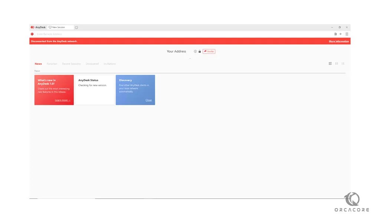Image resolution: width=380 pixels, height=223 pixels.
Task: Open the AnyDesk main menu
Action: coord(347,33)
